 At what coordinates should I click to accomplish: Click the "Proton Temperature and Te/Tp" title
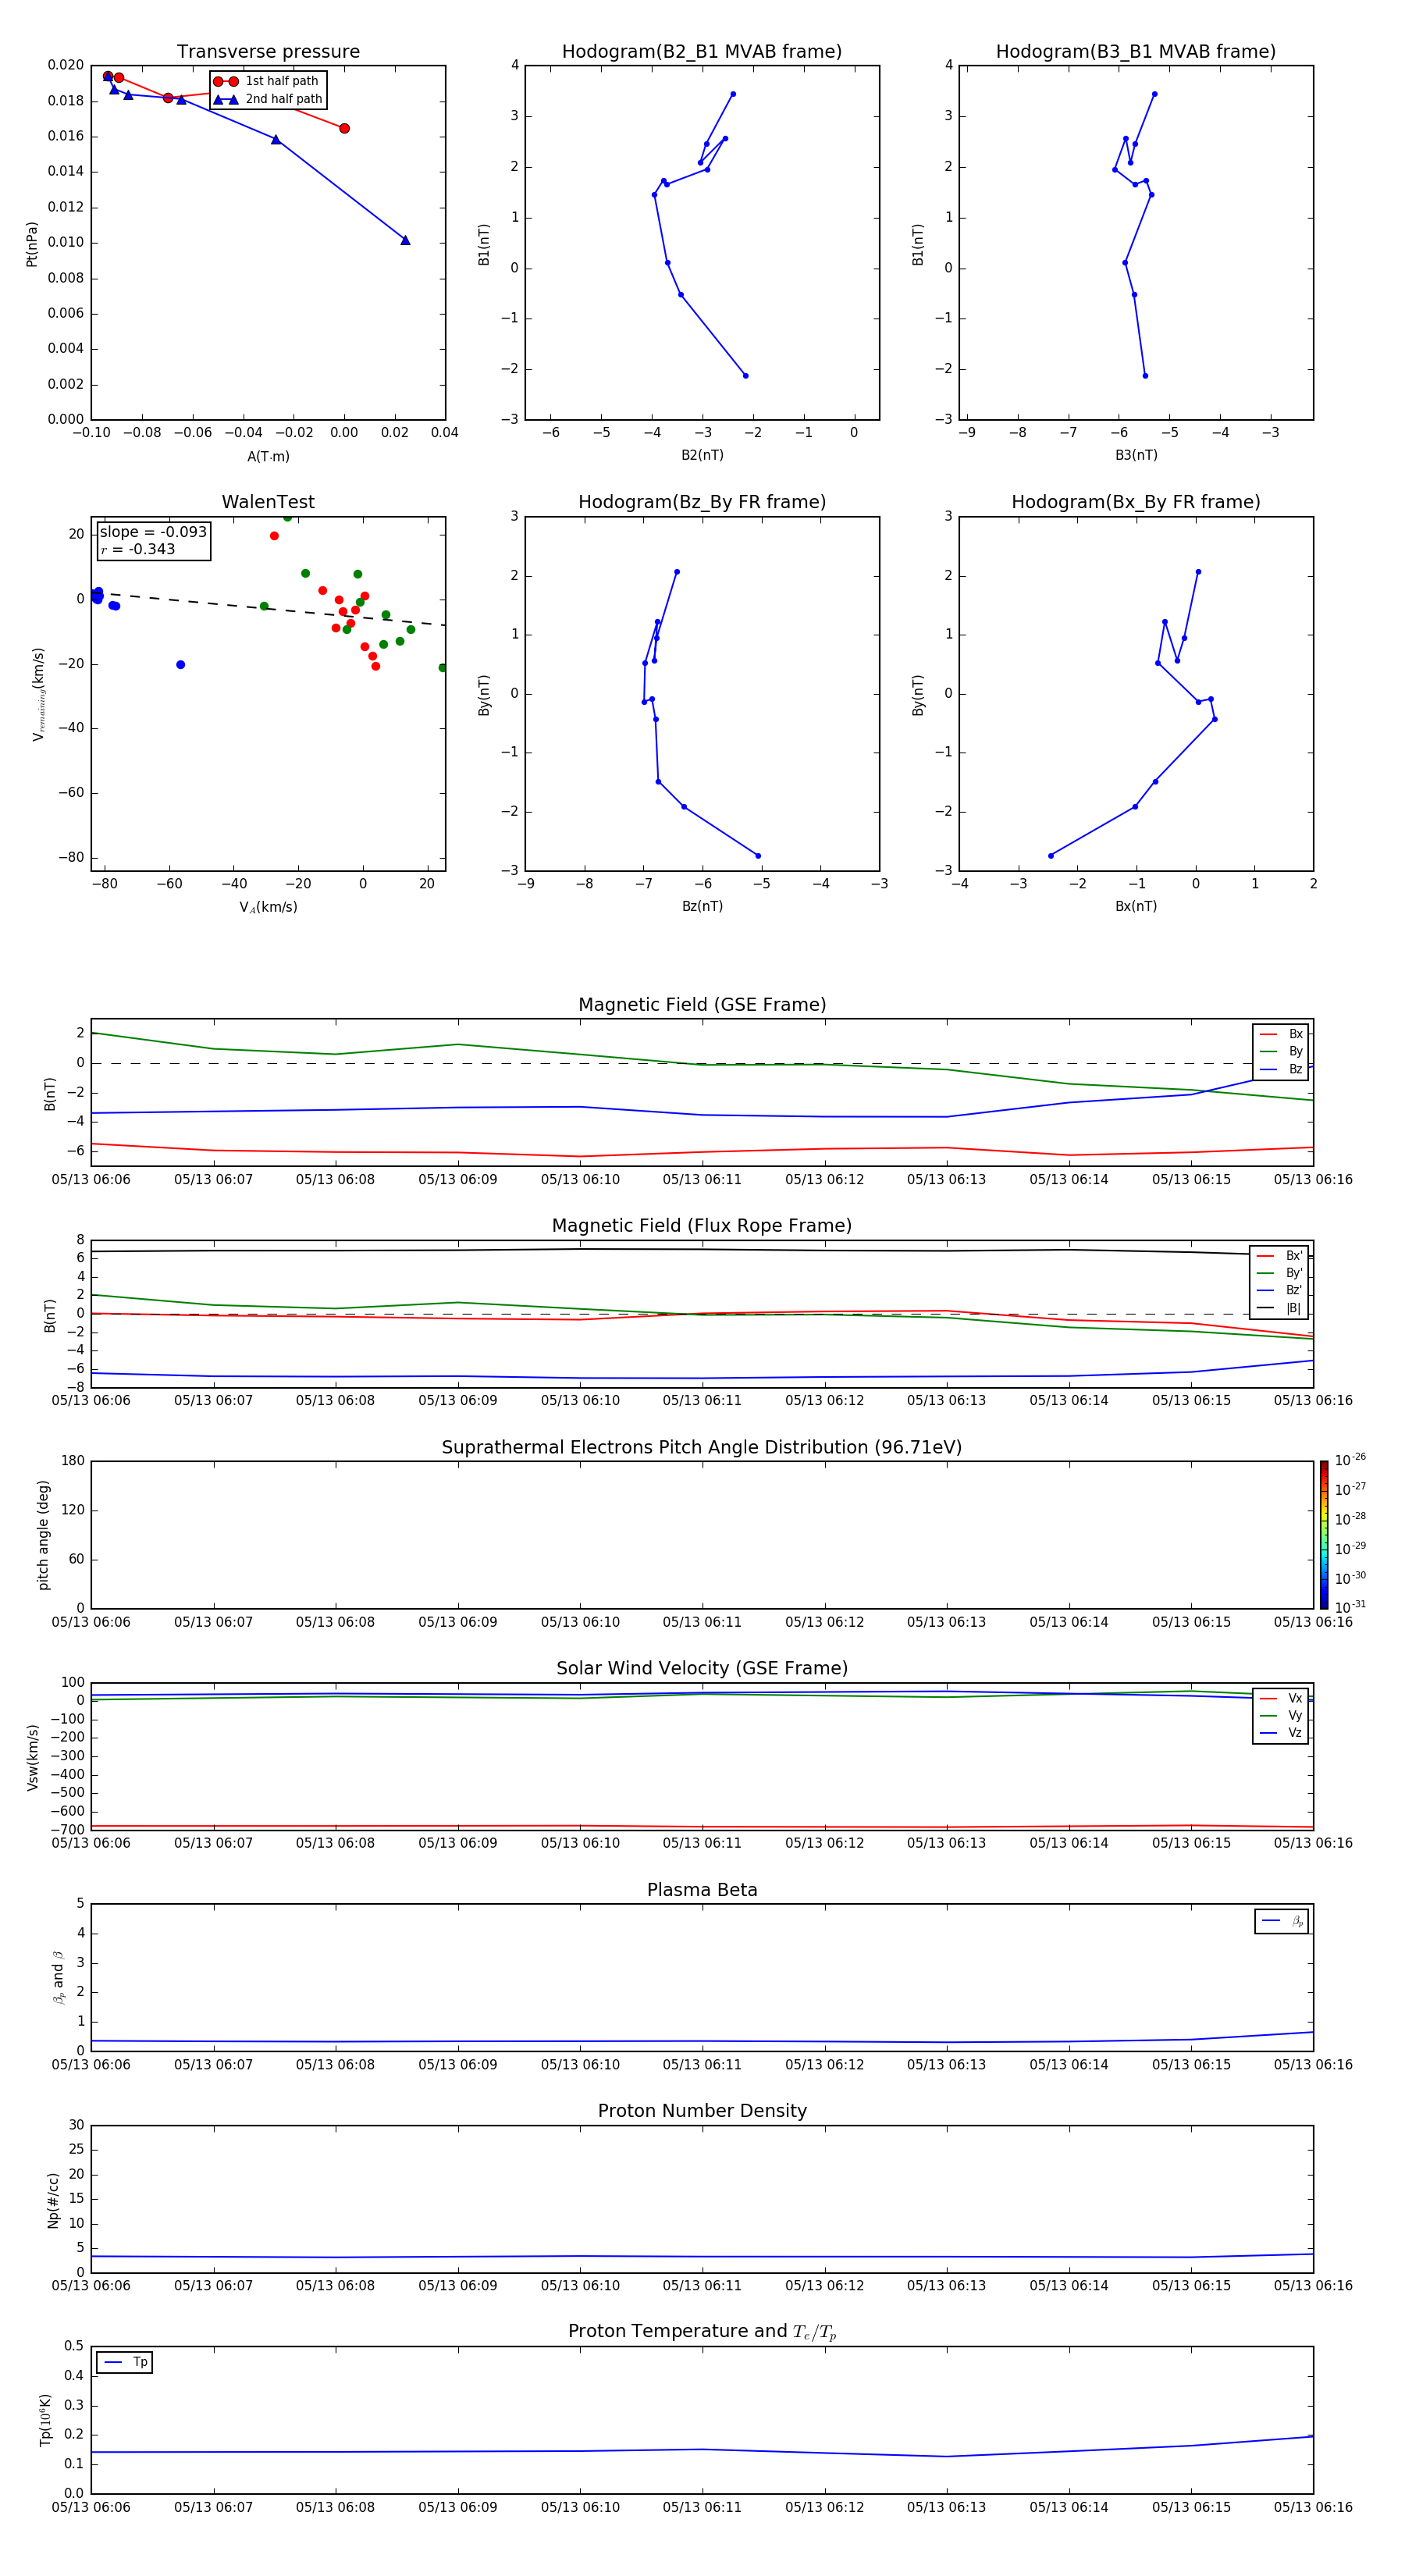(x=702, y=2331)
